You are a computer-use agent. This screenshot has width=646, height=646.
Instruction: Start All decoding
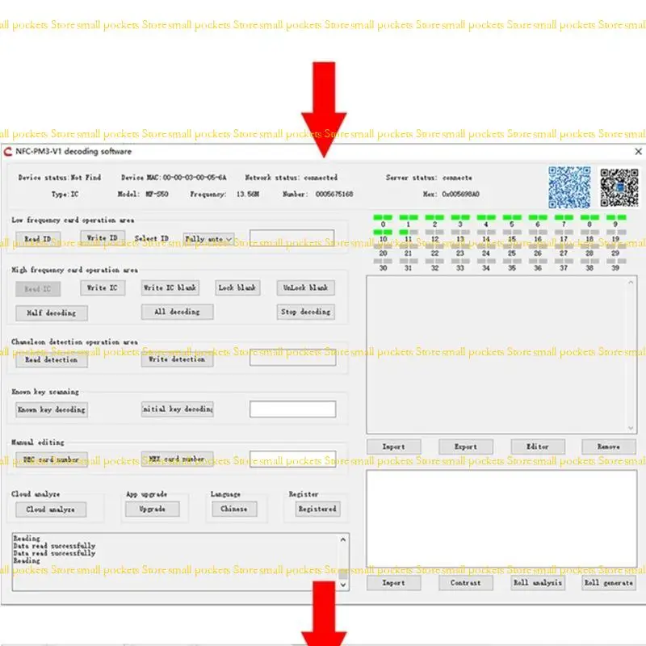(177, 312)
